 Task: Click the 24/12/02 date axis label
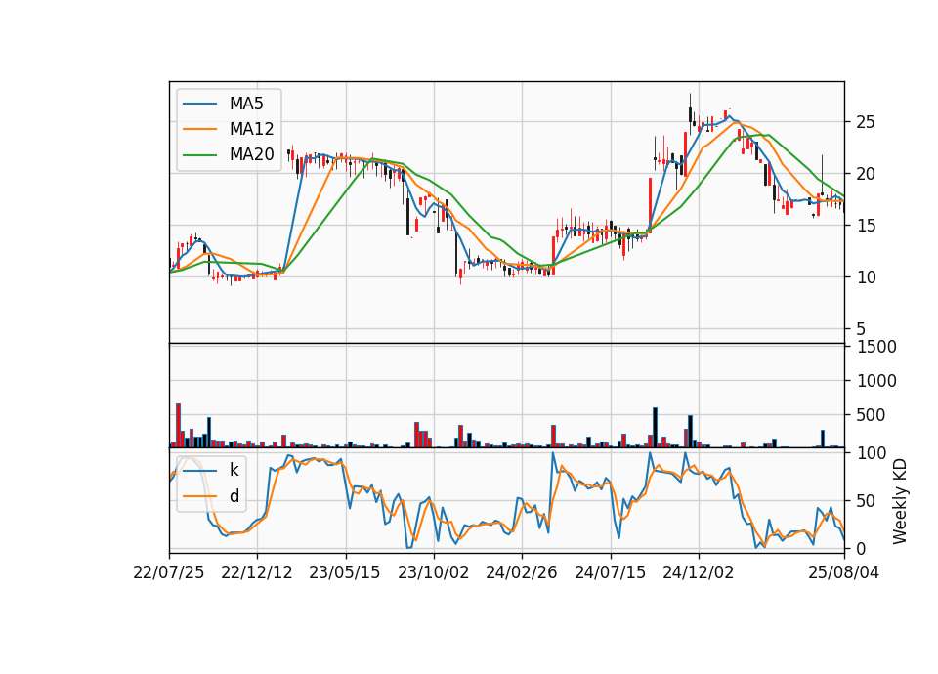[x=699, y=572]
